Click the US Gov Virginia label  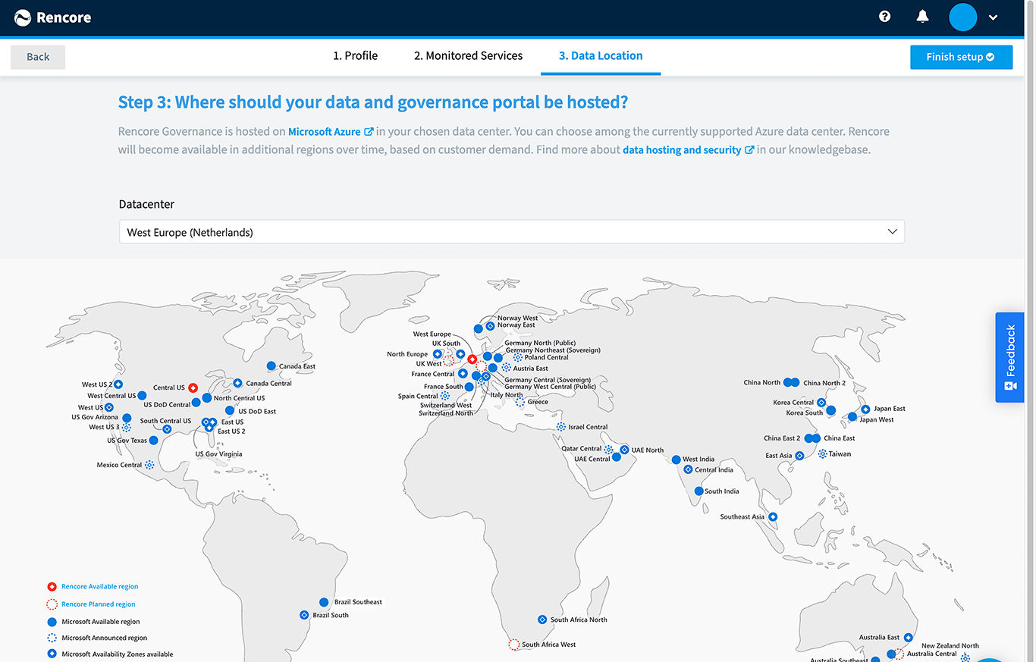pos(218,454)
